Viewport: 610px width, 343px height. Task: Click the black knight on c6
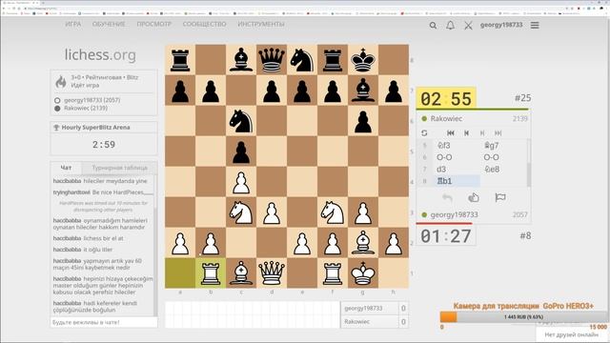(x=241, y=121)
